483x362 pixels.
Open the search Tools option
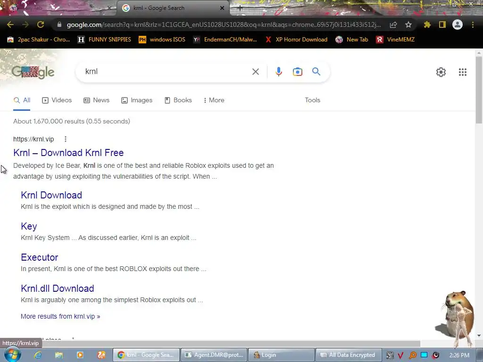click(x=312, y=100)
